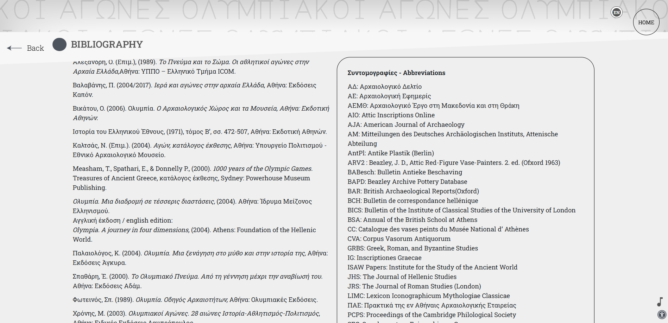
Task: Click the Olympia. A journey in four dimensions title
Action: point(131,230)
